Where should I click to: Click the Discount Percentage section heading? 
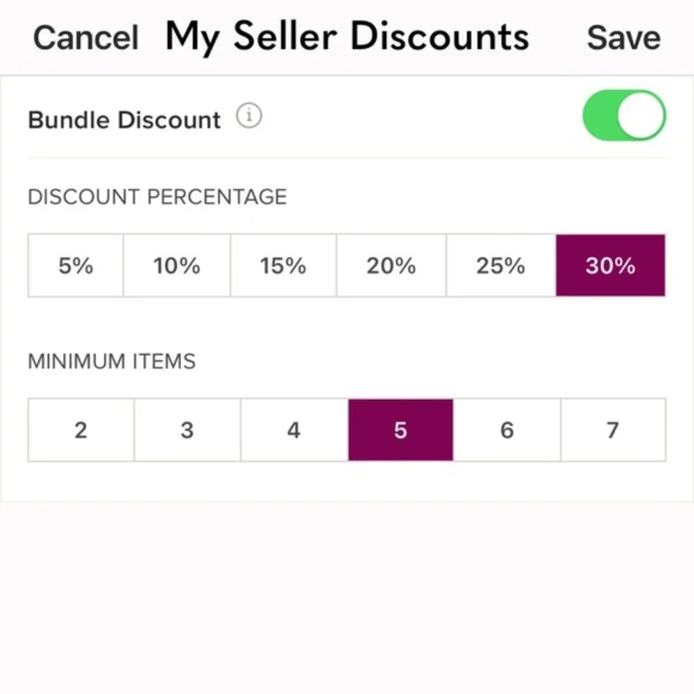coord(157,196)
